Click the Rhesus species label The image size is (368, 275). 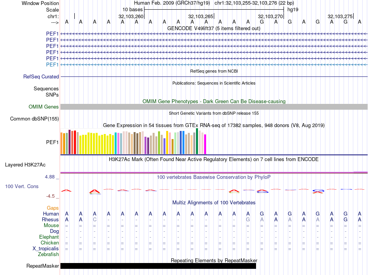tap(50, 220)
